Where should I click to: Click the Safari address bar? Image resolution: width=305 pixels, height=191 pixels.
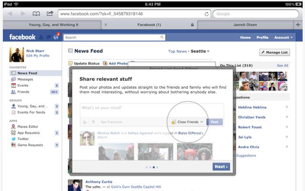[134, 14]
